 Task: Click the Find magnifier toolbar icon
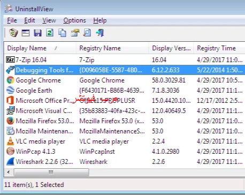(x=87, y=33)
